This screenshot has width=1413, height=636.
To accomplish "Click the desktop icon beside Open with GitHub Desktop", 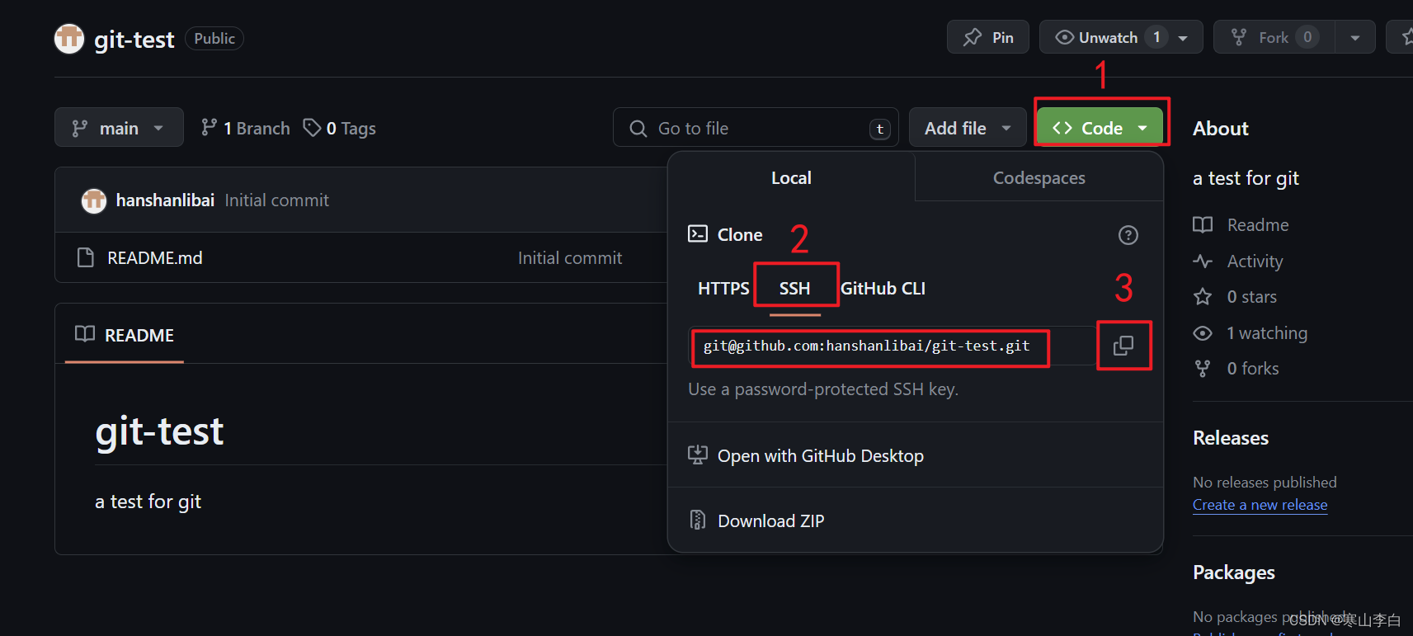I will [698, 455].
